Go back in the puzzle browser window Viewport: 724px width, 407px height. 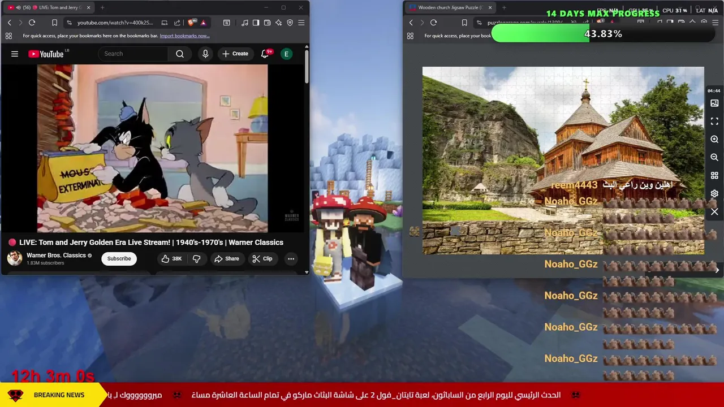[411, 23]
